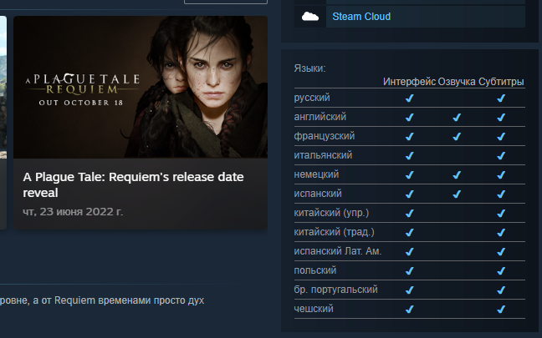542x338 pixels.
Task: Select the 'китайский (упр.)' language row label
Action: 331,213
